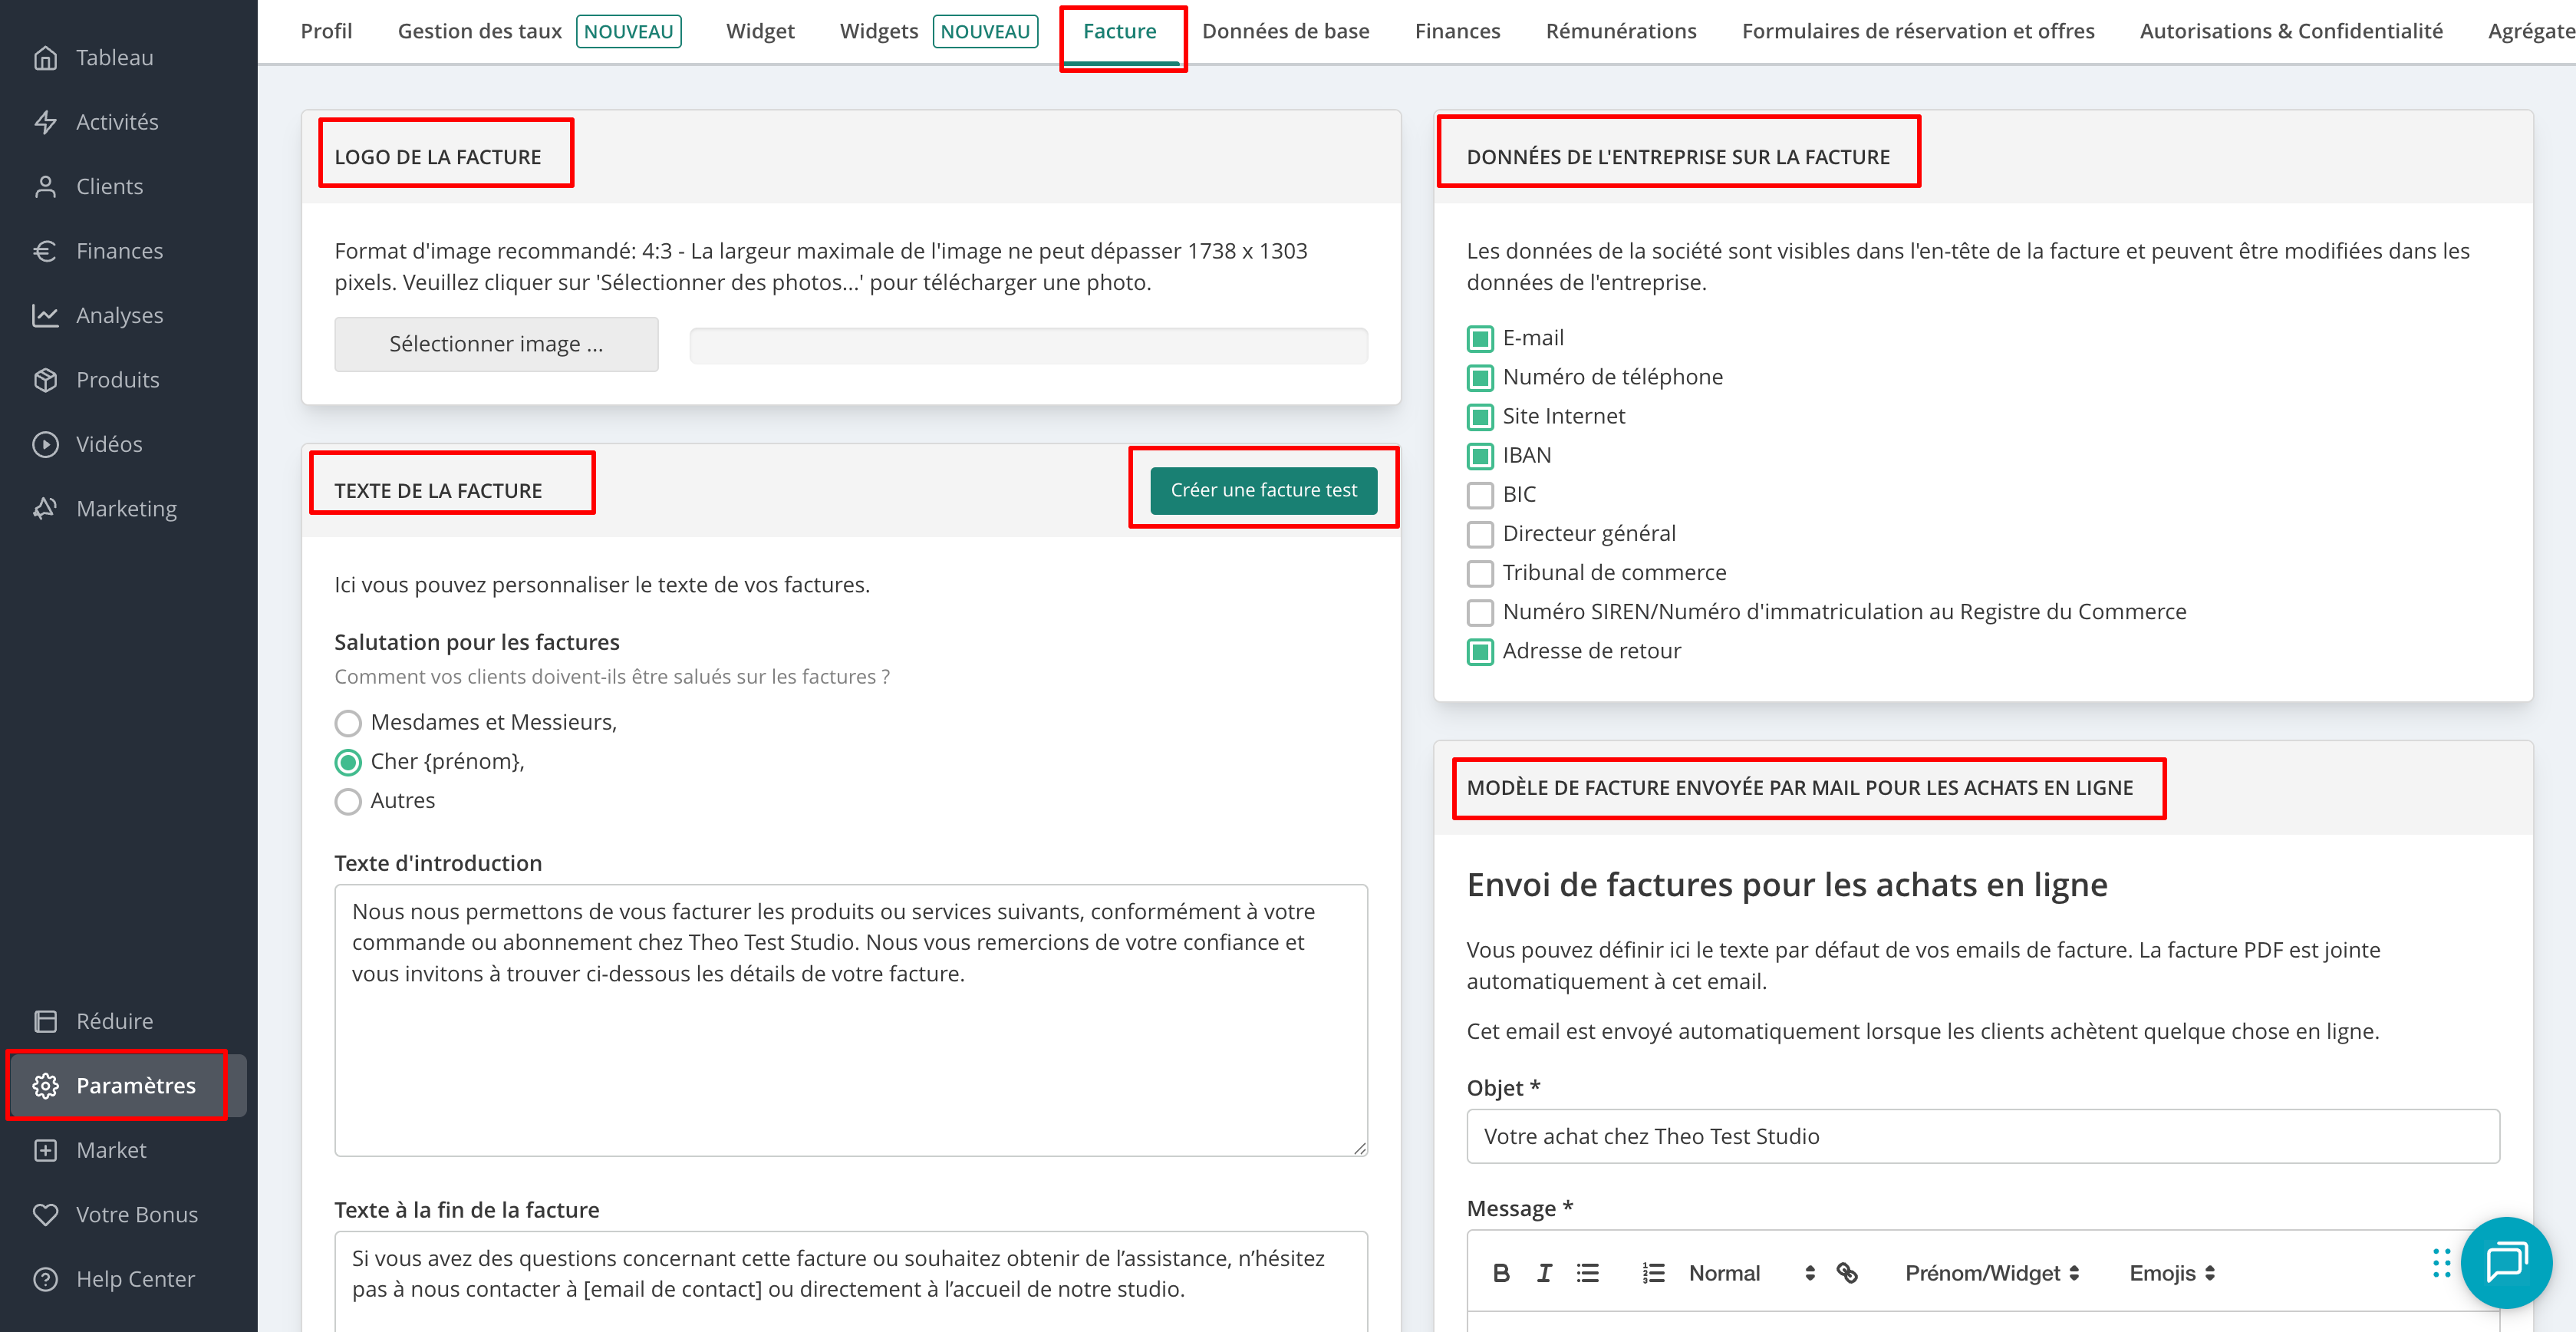Click 'Salutation pour les factures' label
Screen dimensions: 2576x1332
click(476, 642)
